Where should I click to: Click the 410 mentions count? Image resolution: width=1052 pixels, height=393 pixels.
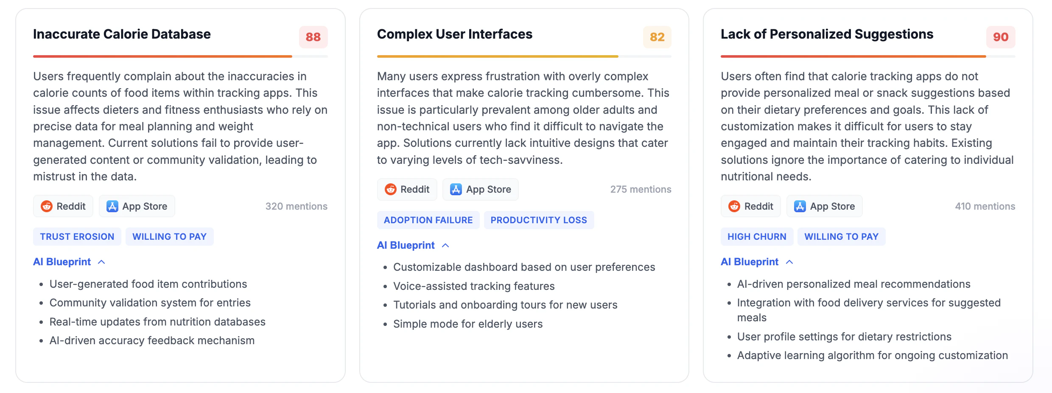[x=985, y=206]
